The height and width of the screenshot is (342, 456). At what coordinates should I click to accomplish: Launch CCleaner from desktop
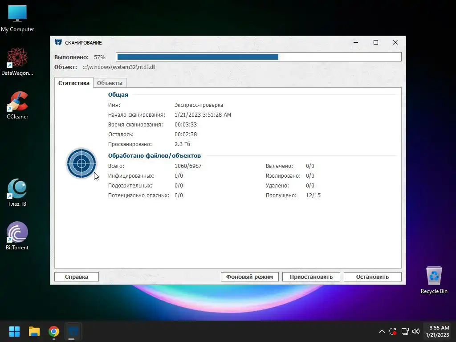click(17, 105)
